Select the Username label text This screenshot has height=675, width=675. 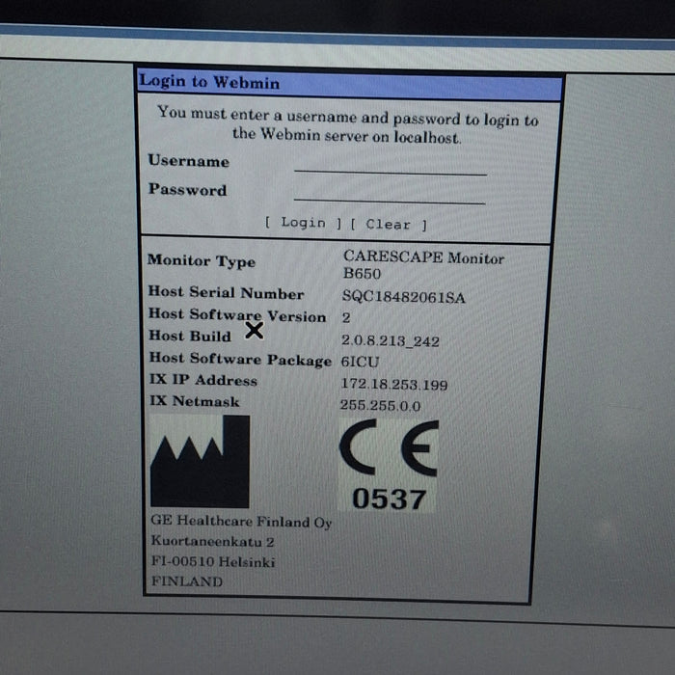click(188, 161)
